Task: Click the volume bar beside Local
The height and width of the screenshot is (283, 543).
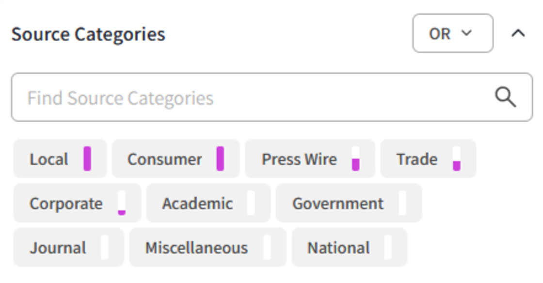Action: [87, 157]
